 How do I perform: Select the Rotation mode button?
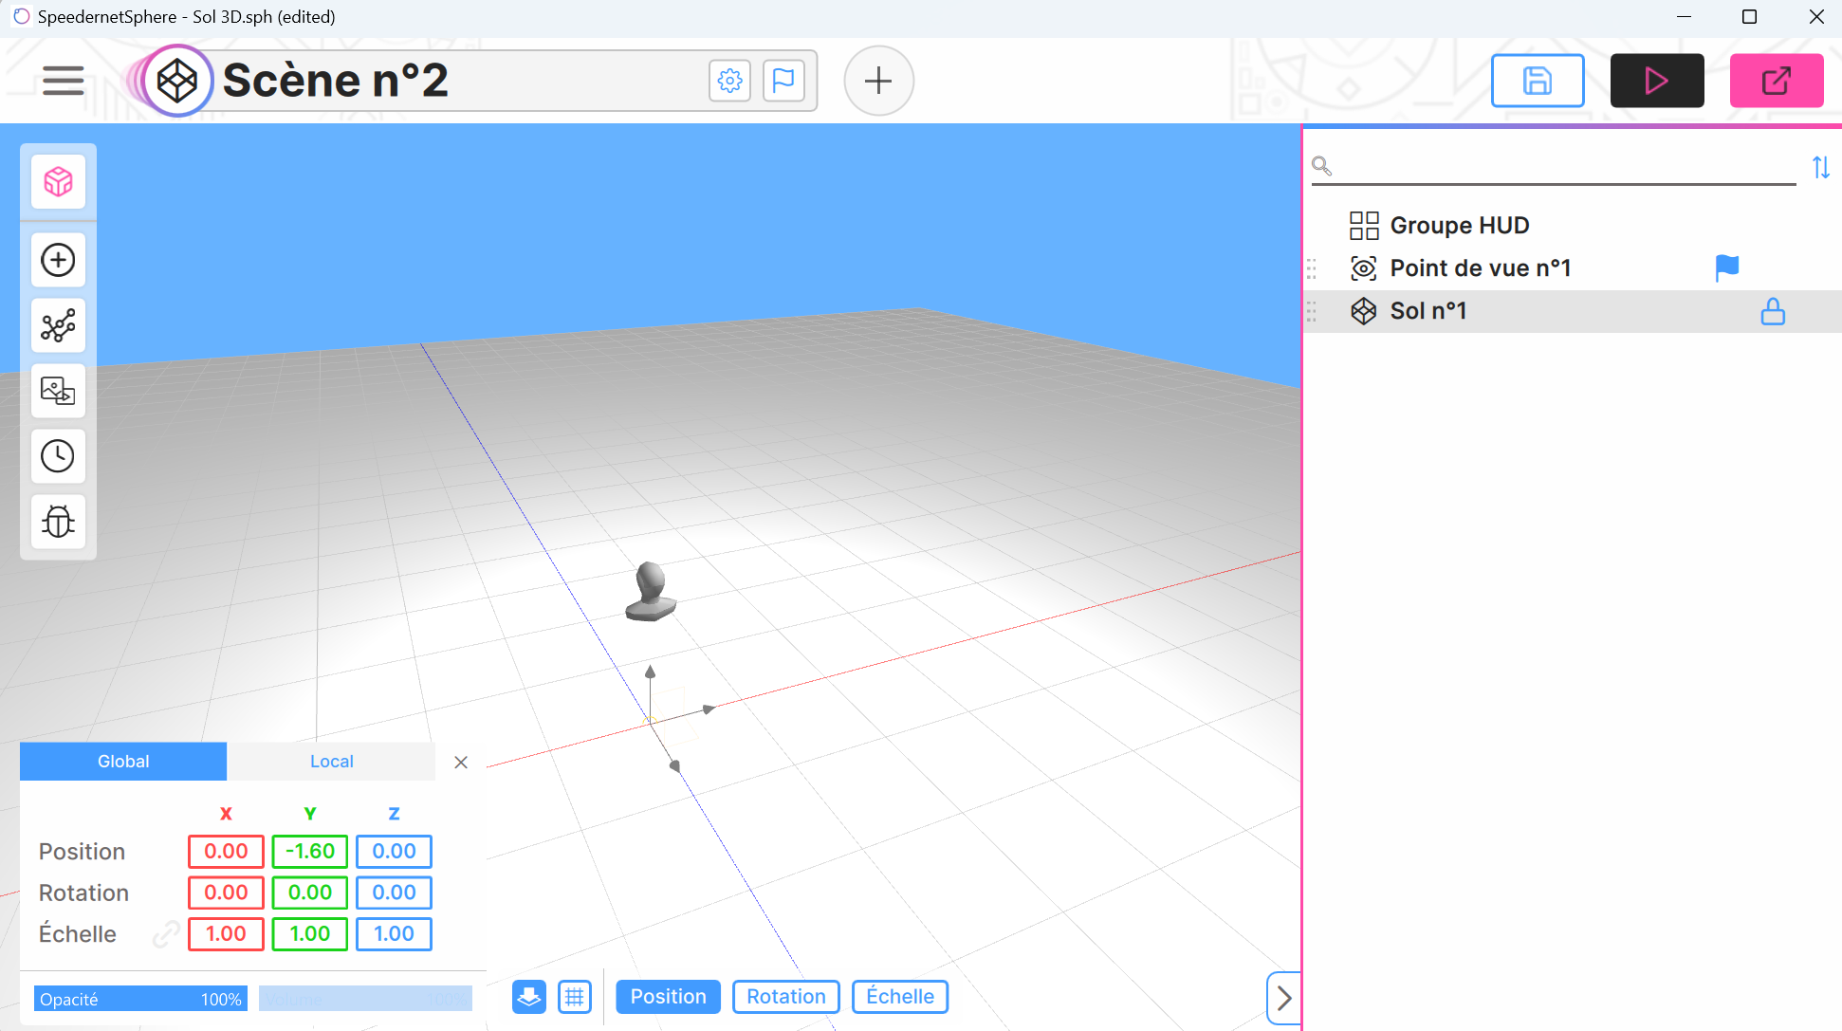click(785, 997)
